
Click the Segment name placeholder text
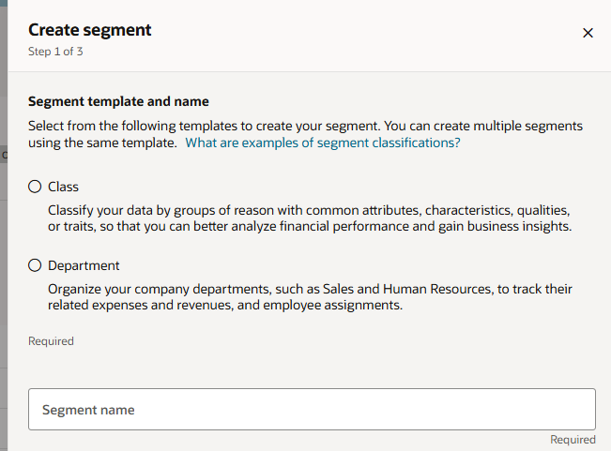(88, 410)
